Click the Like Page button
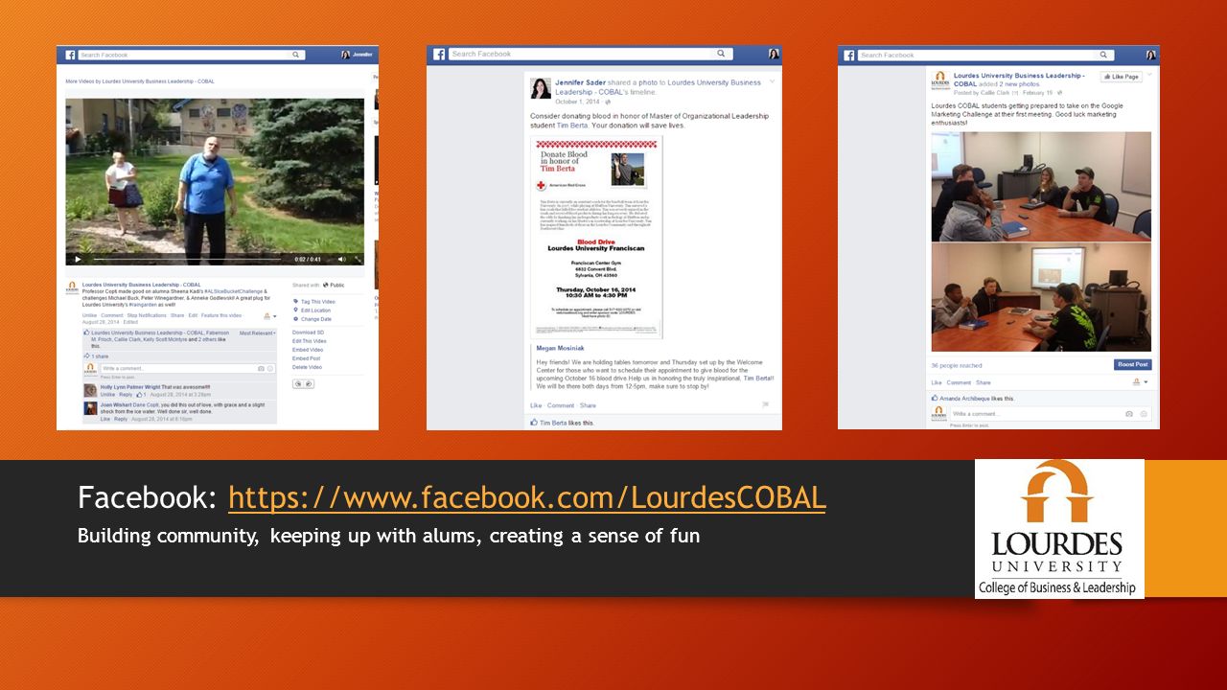Viewport: 1227px width, 690px height. coord(1121,77)
